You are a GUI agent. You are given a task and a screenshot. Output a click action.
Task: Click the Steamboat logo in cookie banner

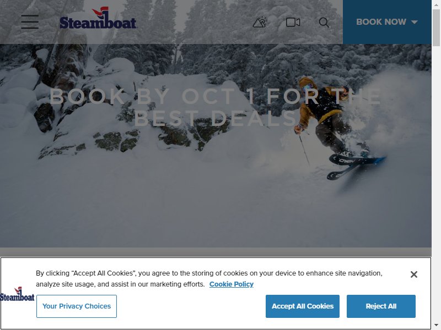pyautogui.click(x=17, y=294)
